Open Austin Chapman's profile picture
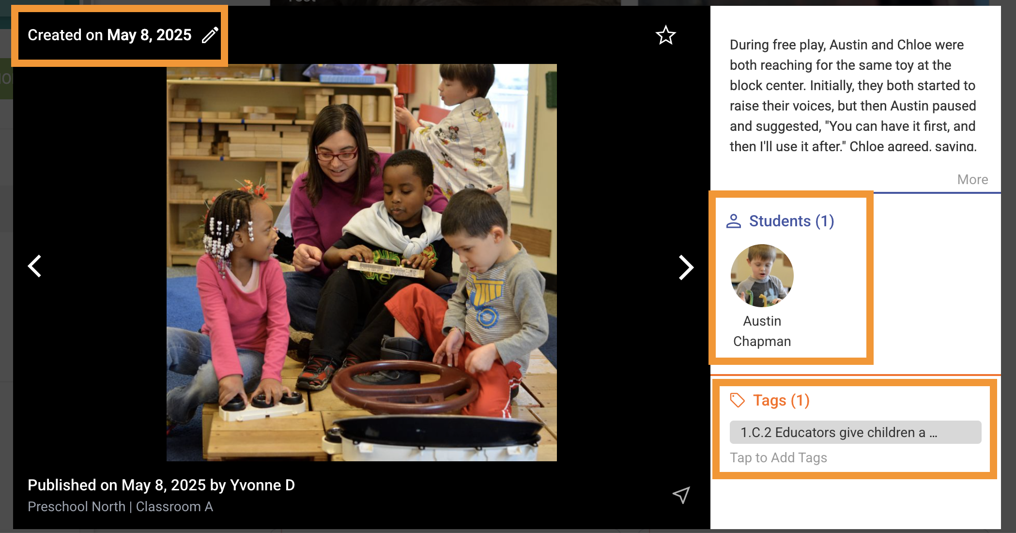The width and height of the screenshot is (1016, 533). 762,275
